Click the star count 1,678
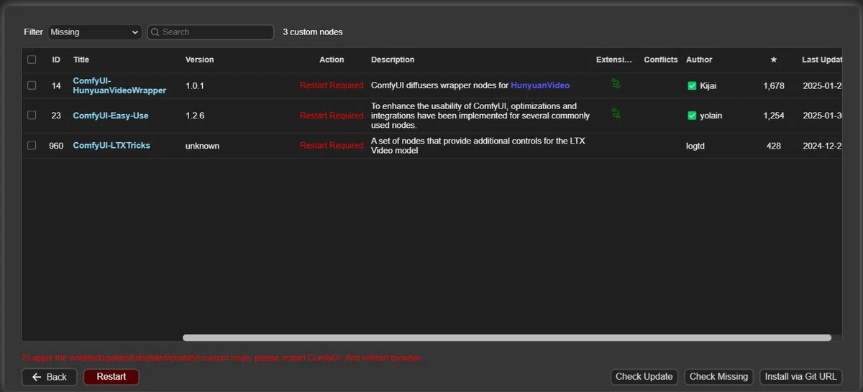This screenshot has height=392, width=863. (x=774, y=85)
